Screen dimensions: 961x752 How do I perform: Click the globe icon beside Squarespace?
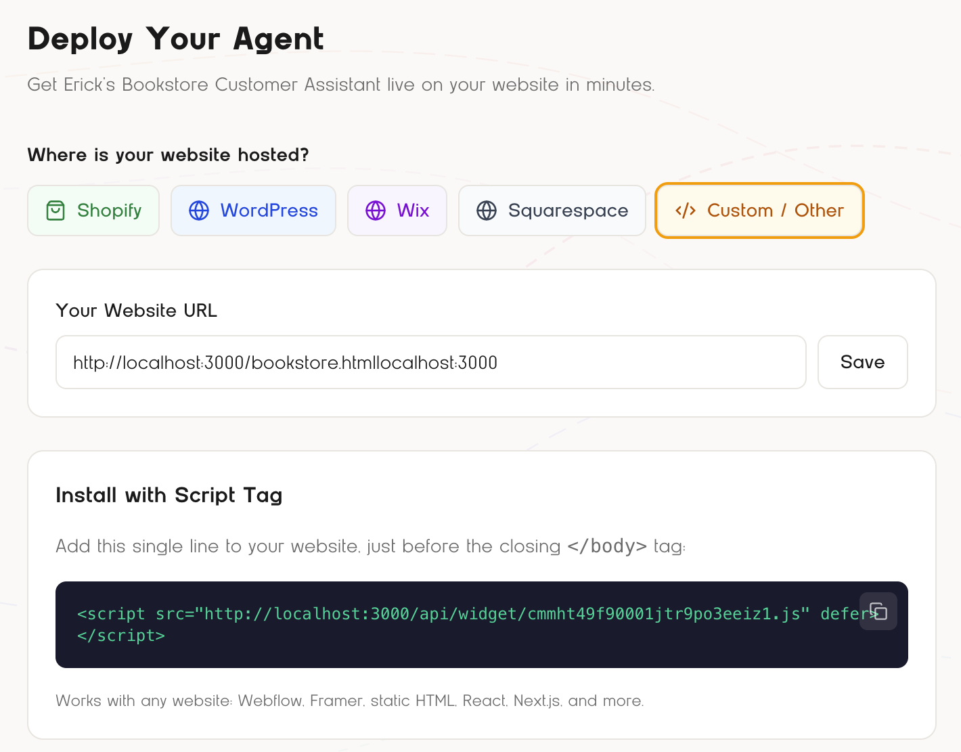coord(487,211)
